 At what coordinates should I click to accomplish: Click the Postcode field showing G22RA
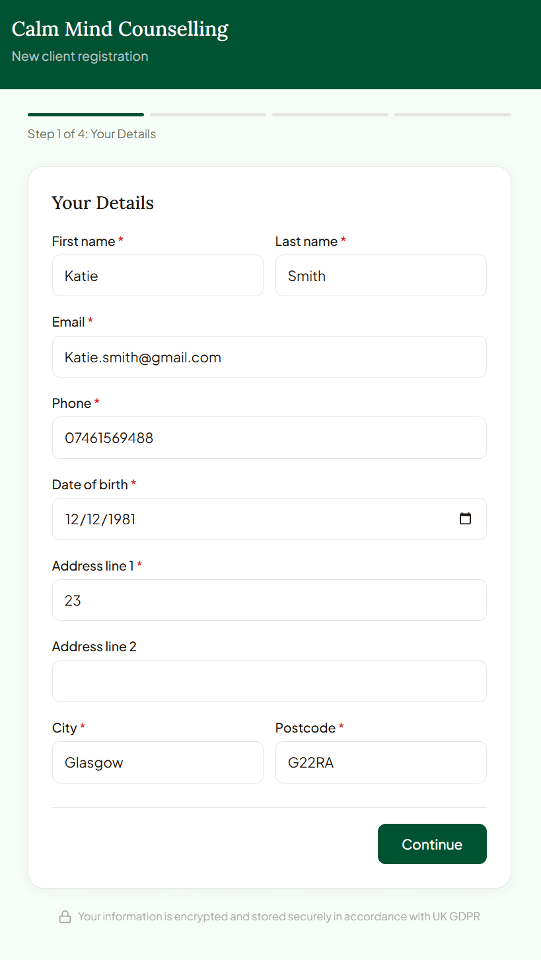[x=380, y=762]
